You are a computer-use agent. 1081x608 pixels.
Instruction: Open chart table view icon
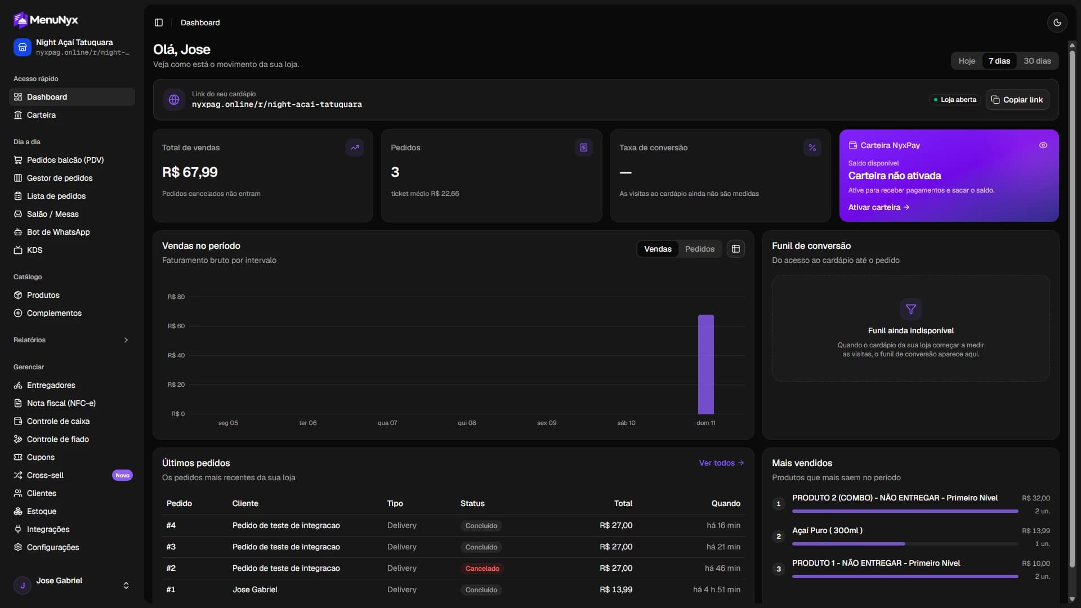tap(735, 249)
